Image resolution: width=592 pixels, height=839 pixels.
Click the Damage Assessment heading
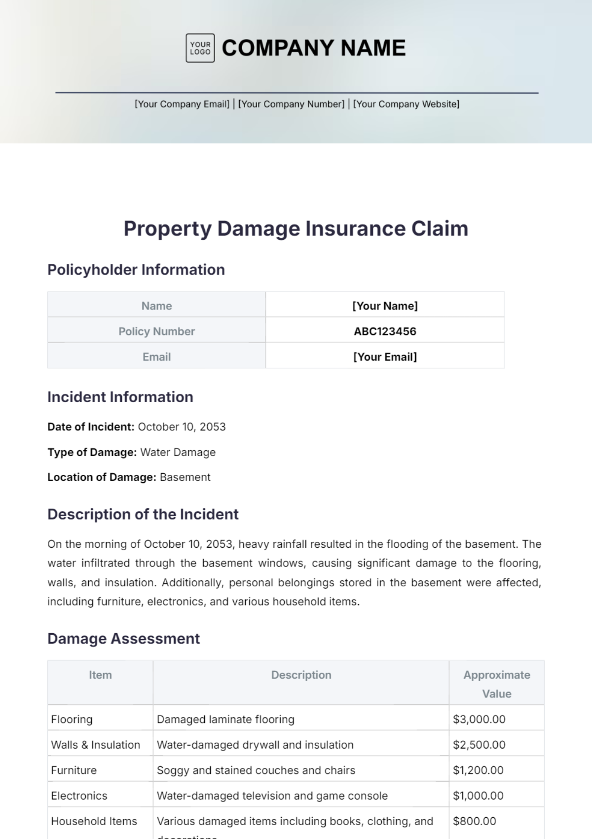point(124,639)
